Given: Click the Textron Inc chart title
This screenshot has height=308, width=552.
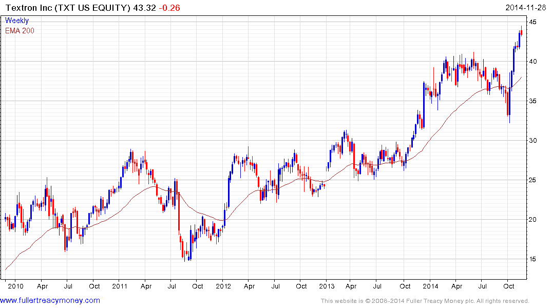Looking at the screenshot, I should [x=68, y=8].
